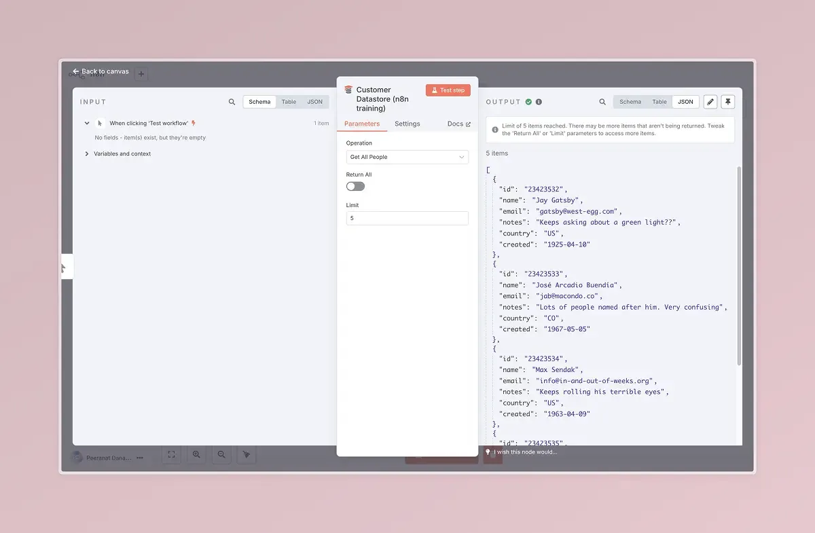
Task: Expand Variables and context section
Action: [87, 154]
